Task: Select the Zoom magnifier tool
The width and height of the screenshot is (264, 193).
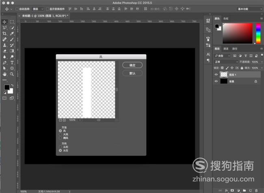Action: pos(12,74)
